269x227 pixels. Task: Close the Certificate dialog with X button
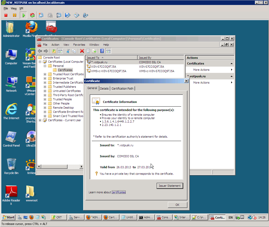tap(186, 81)
